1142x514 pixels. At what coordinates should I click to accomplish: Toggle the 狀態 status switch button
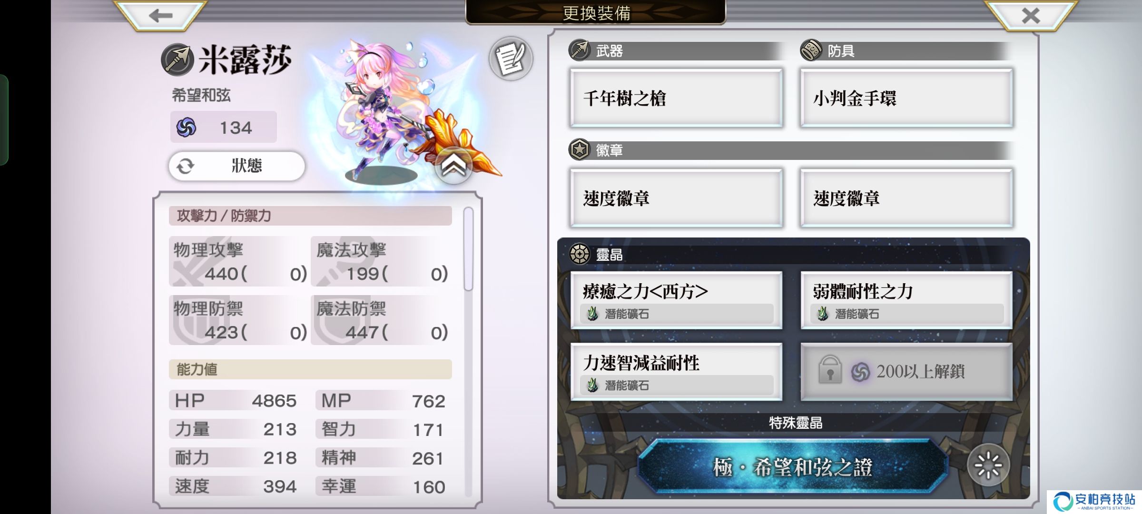[x=236, y=166]
